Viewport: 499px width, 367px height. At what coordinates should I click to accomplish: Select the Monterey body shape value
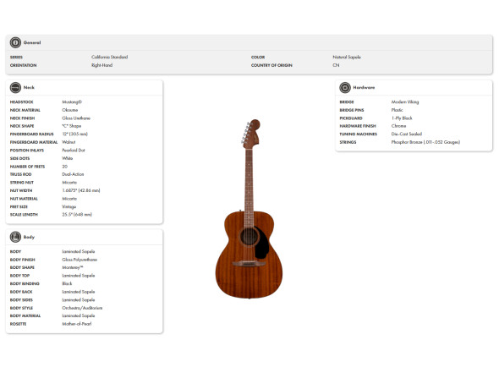click(x=73, y=267)
